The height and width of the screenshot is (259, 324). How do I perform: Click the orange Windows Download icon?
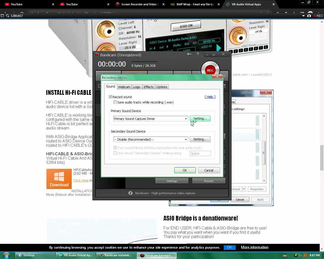59,179
